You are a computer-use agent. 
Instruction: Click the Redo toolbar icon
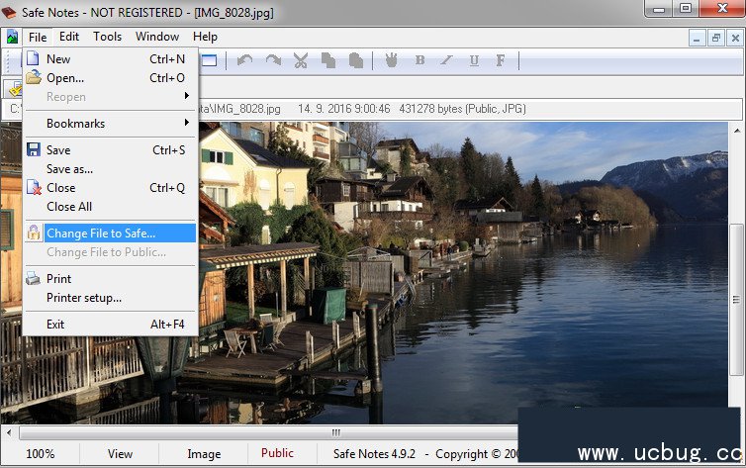[x=272, y=60]
